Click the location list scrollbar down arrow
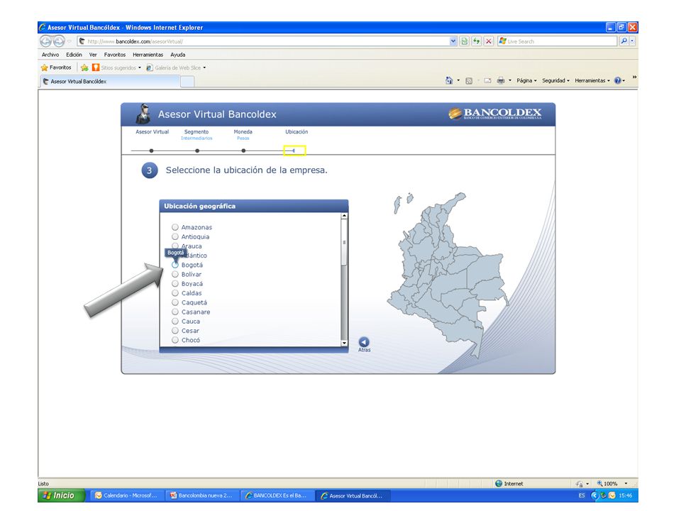 (x=345, y=343)
